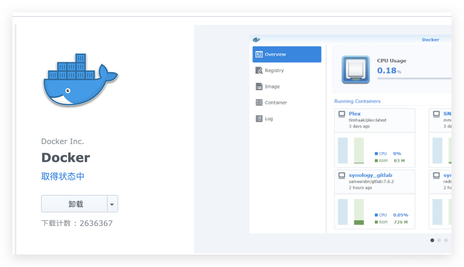Open the Container menu item
This screenshot has width=464, height=267.
click(287, 102)
